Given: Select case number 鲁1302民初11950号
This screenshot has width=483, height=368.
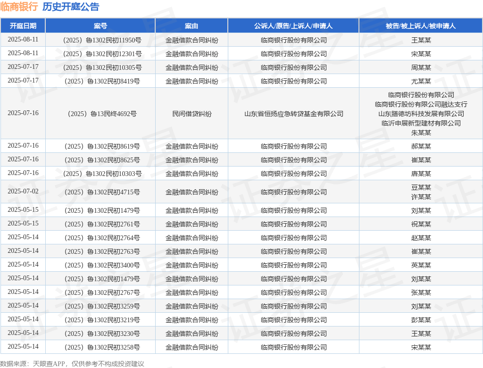Looking at the screenshot, I should tap(102, 41).
